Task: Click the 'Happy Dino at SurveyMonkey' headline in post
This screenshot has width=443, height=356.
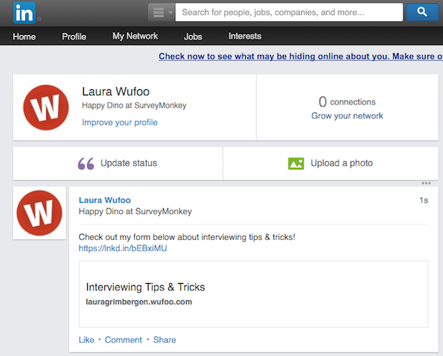Action: point(136,211)
